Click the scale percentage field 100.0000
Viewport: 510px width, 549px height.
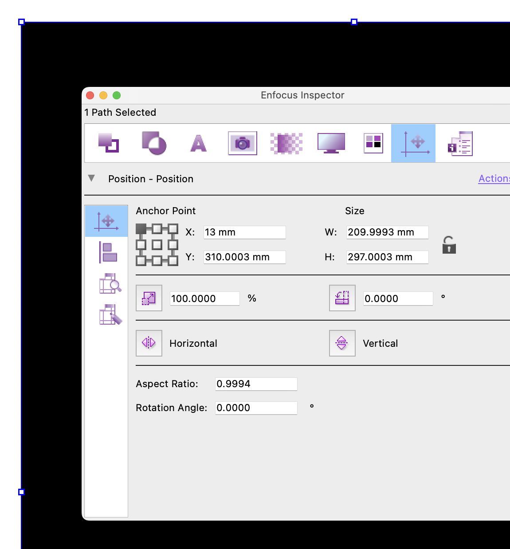(x=205, y=298)
